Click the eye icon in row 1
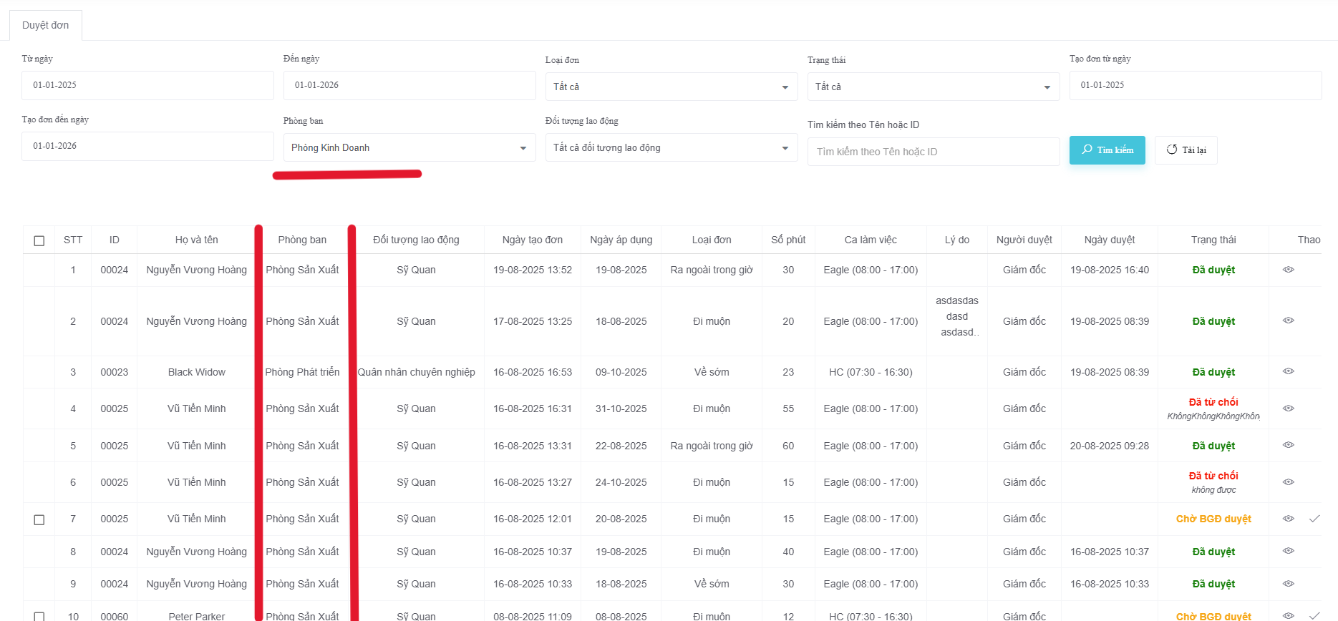The width and height of the screenshot is (1338, 621). click(x=1288, y=270)
